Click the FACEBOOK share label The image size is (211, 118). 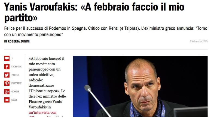17,67
